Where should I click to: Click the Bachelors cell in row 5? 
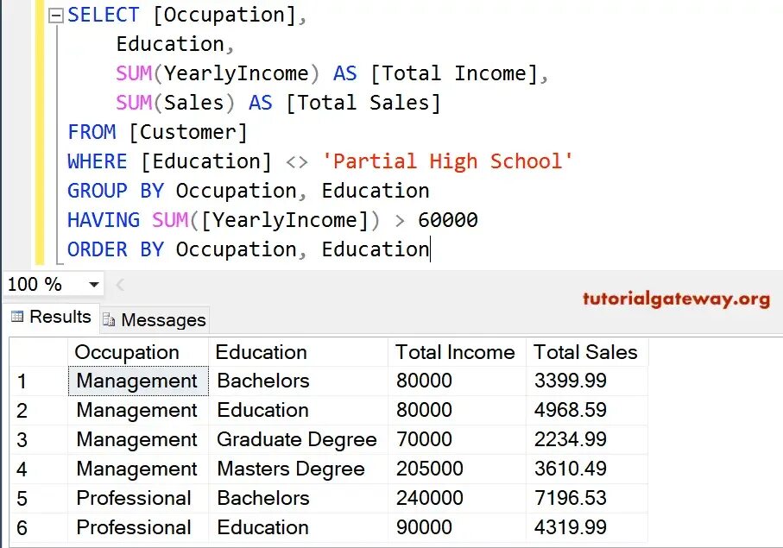298,499
